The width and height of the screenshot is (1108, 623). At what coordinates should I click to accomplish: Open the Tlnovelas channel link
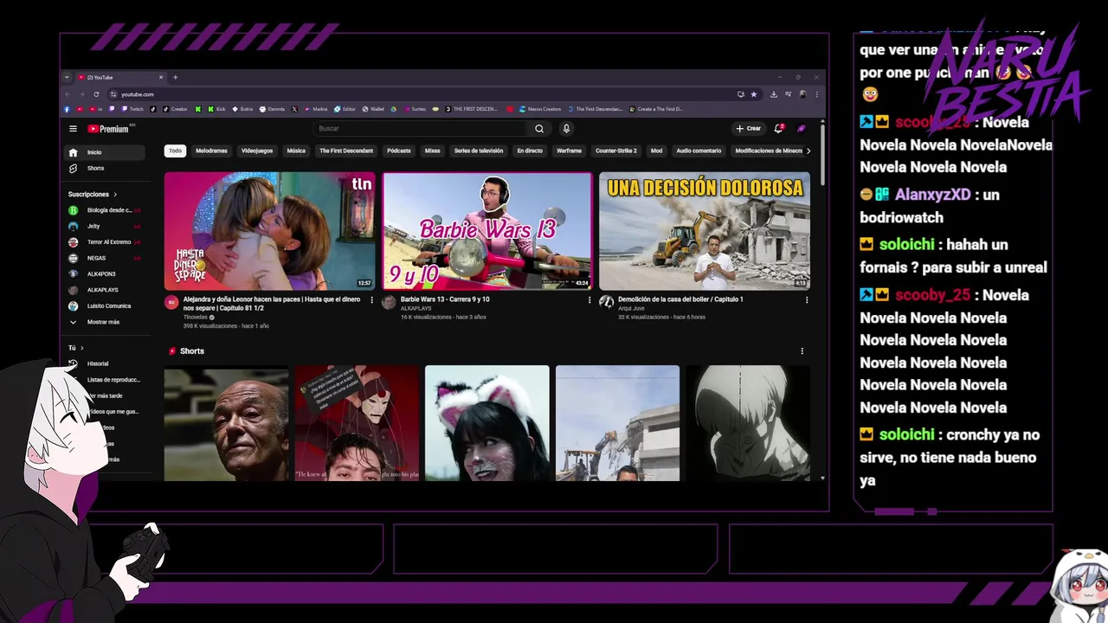196,318
